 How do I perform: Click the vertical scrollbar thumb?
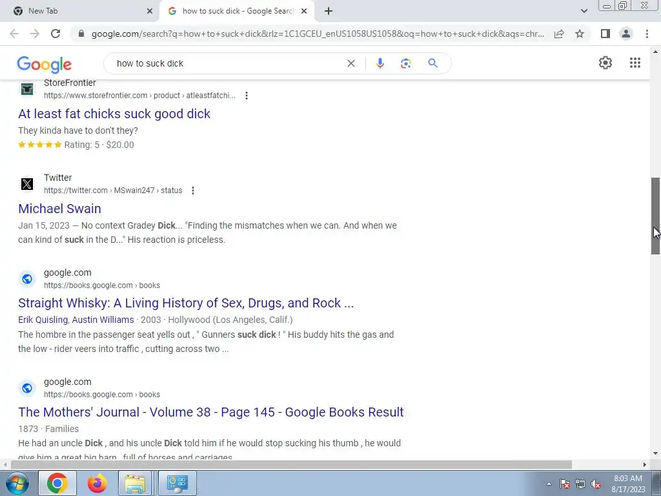tap(655, 216)
